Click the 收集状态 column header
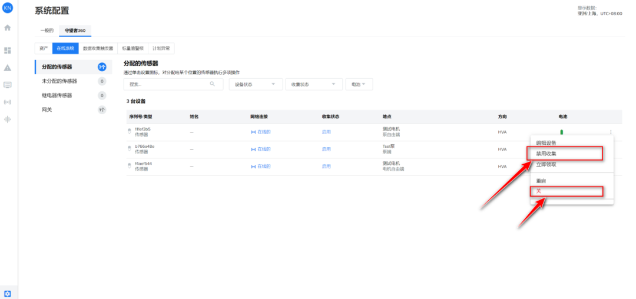The width and height of the screenshot is (636, 299). [x=330, y=117]
